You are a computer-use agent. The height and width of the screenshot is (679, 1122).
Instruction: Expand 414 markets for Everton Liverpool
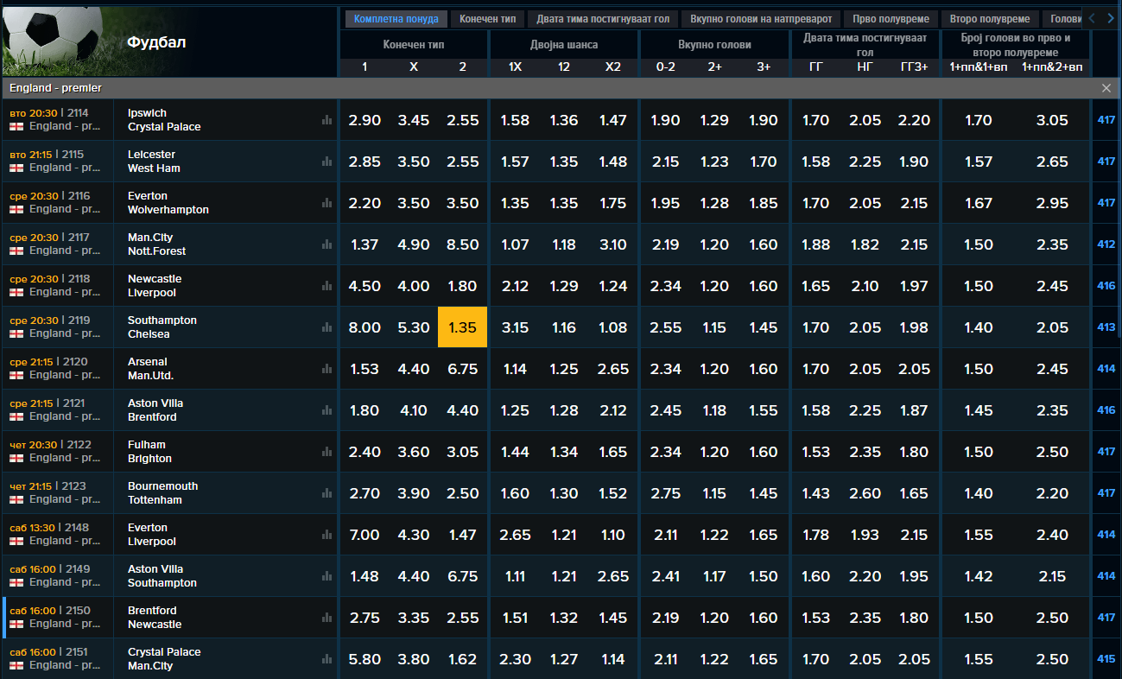pyautogui.click(x=1106, y=535)
